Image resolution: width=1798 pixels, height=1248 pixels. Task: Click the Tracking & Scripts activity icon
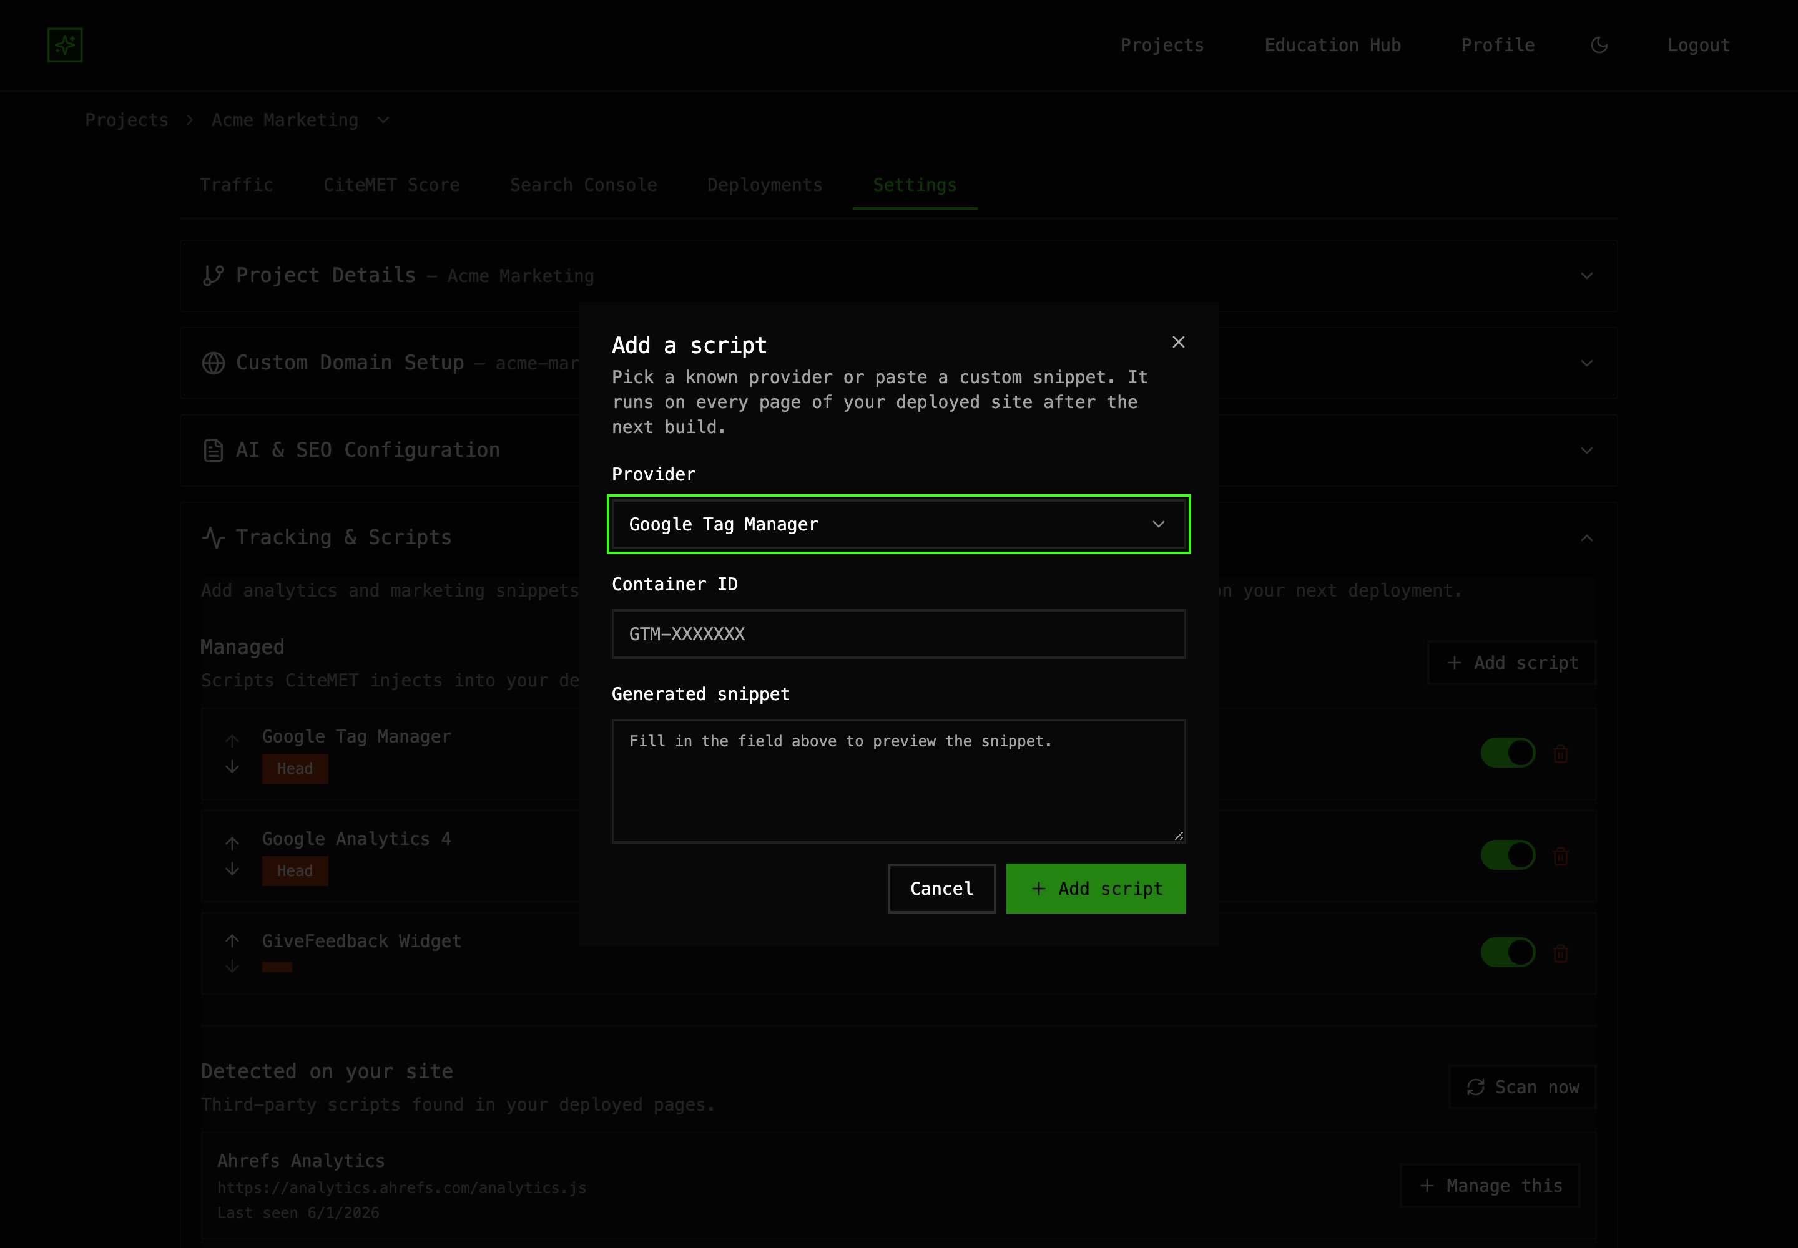click(x=213, y=538)
